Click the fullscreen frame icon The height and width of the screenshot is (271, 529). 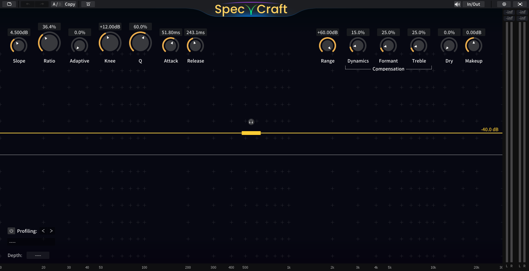point(520,4)
